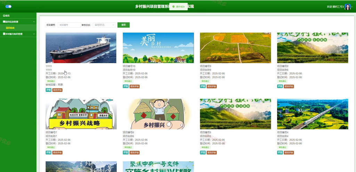Click the village landscape image at bottom left
The width and height of the screenshot is (356, 172).
coord(81,166)
